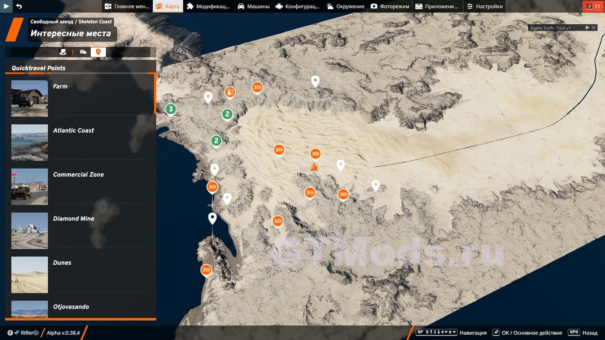This screenshot has height=340, width=605.
Task: Close the Agent Traffic Tool widget
Action: coord(594,28)
